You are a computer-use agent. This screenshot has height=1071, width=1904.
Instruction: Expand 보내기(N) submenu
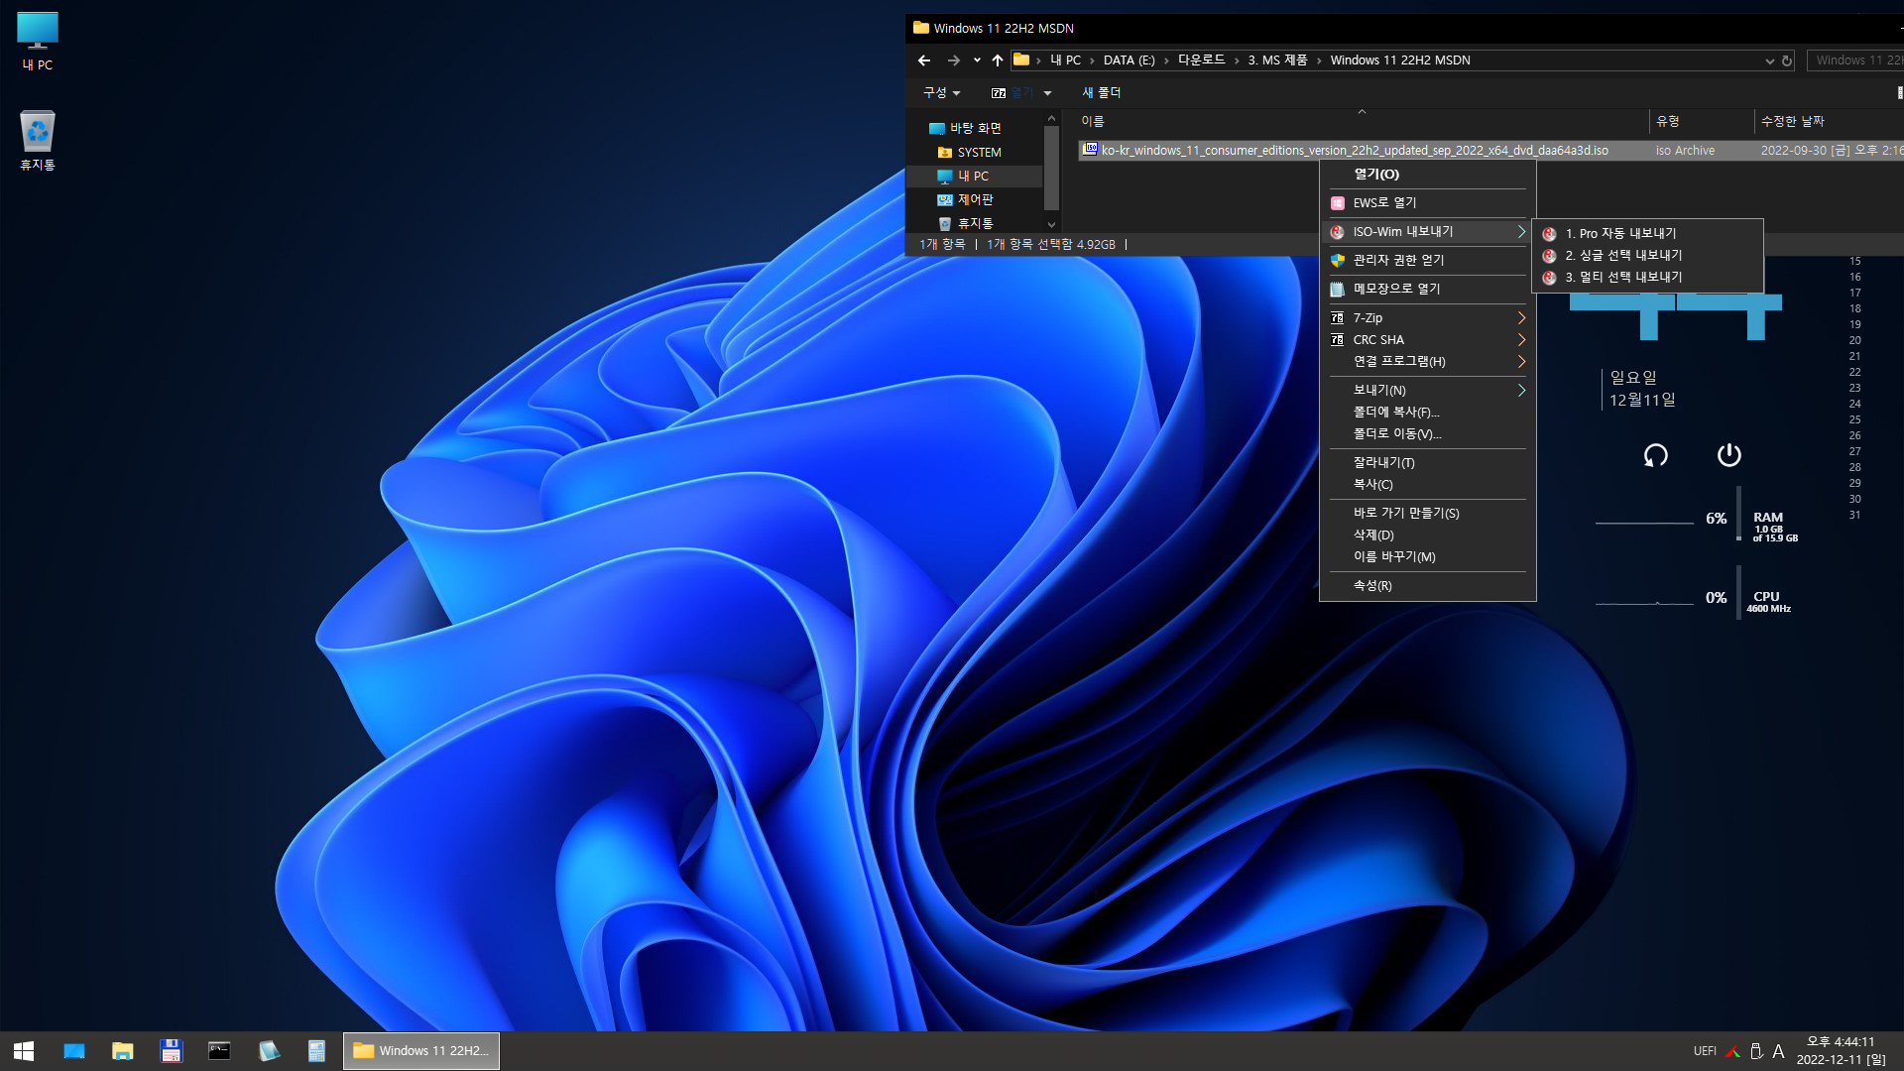click(1428, 390)
